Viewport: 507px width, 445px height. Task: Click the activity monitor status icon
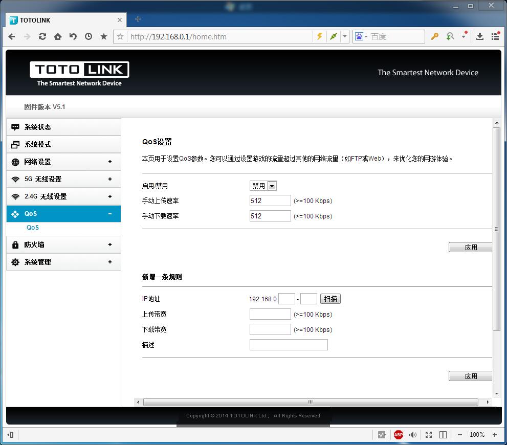382,435
